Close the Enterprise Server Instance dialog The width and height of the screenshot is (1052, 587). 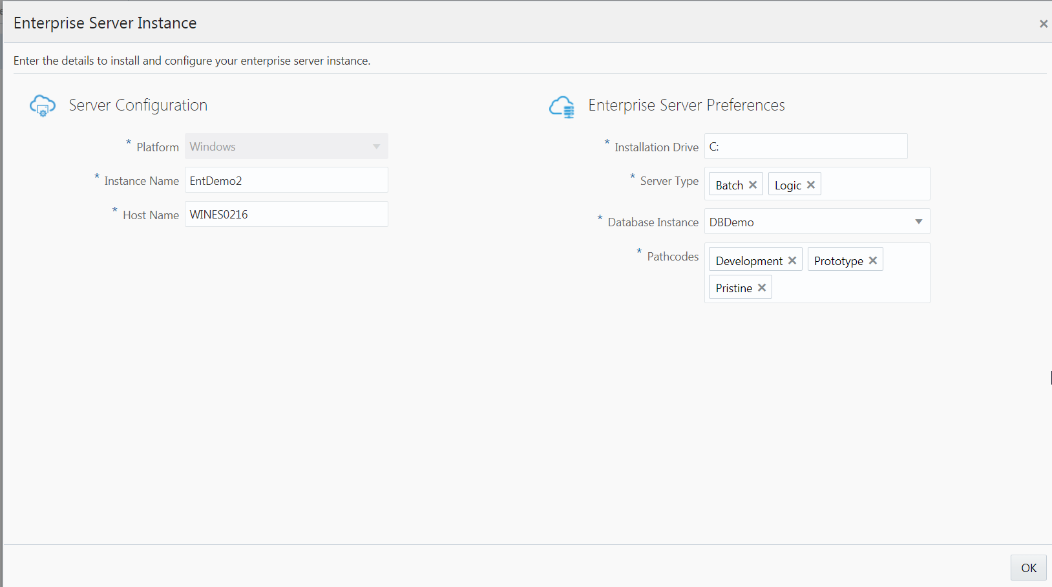(x=1043, y=24)
